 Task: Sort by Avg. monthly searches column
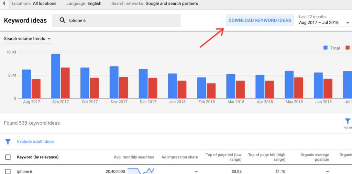(134, 157)
